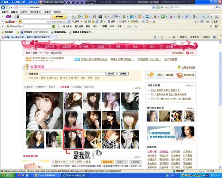
Task: Close the Windows Live toolbar with its X
Action: coord(2,26)
